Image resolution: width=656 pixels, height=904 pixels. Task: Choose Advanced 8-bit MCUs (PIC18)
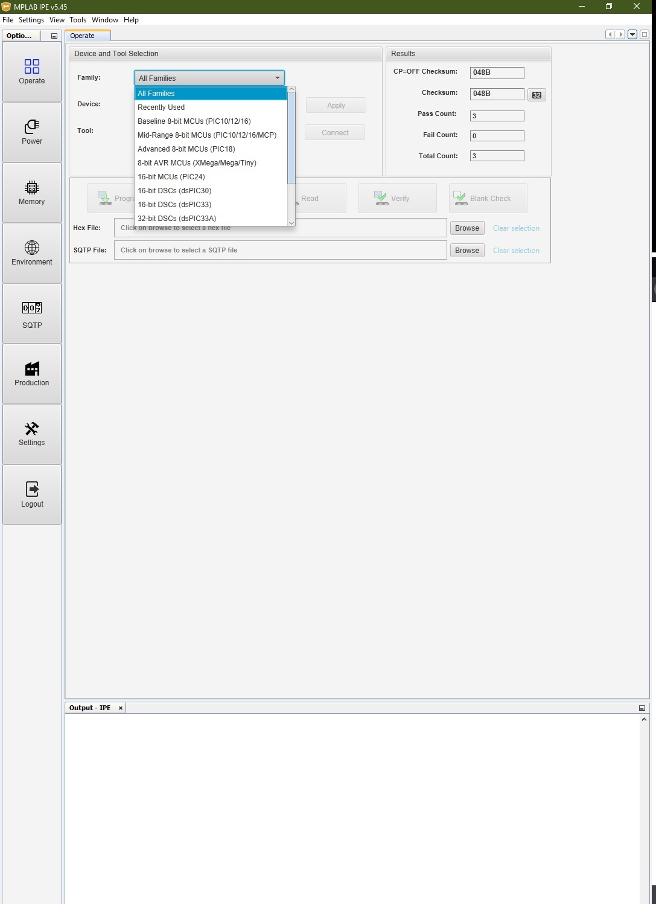[x=211, y=149]
